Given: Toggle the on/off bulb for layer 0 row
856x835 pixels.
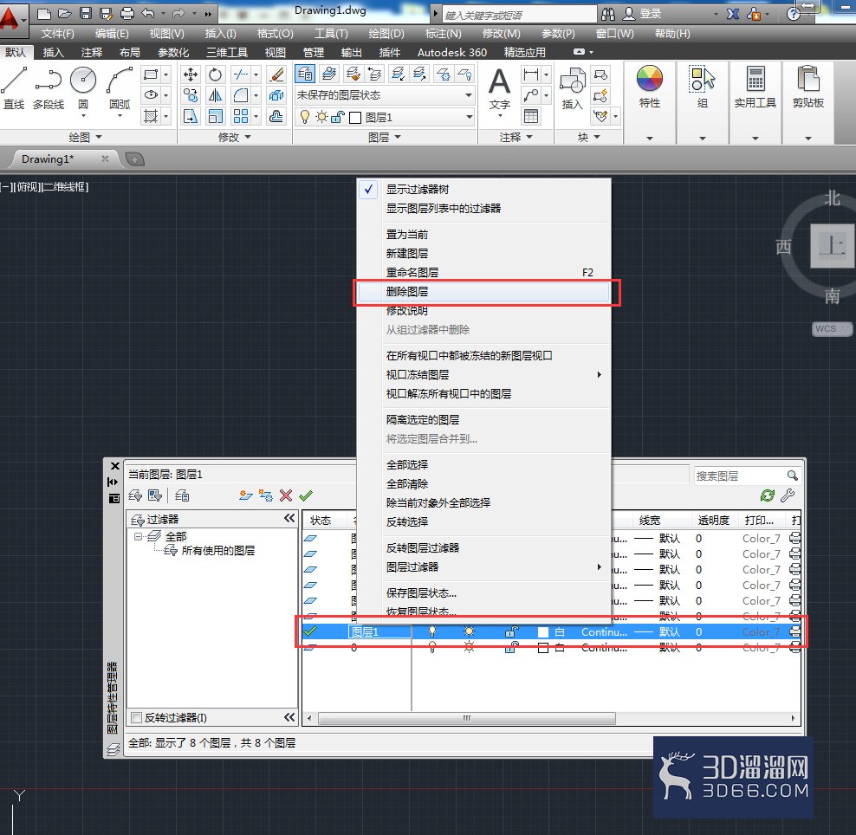Looking at the screenshot, I should tap(432, 648).
